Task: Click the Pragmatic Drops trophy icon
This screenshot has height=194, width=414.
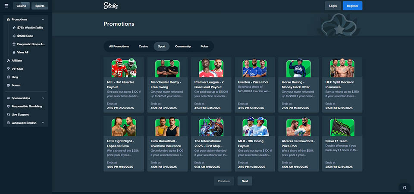Action: (14, 44)
